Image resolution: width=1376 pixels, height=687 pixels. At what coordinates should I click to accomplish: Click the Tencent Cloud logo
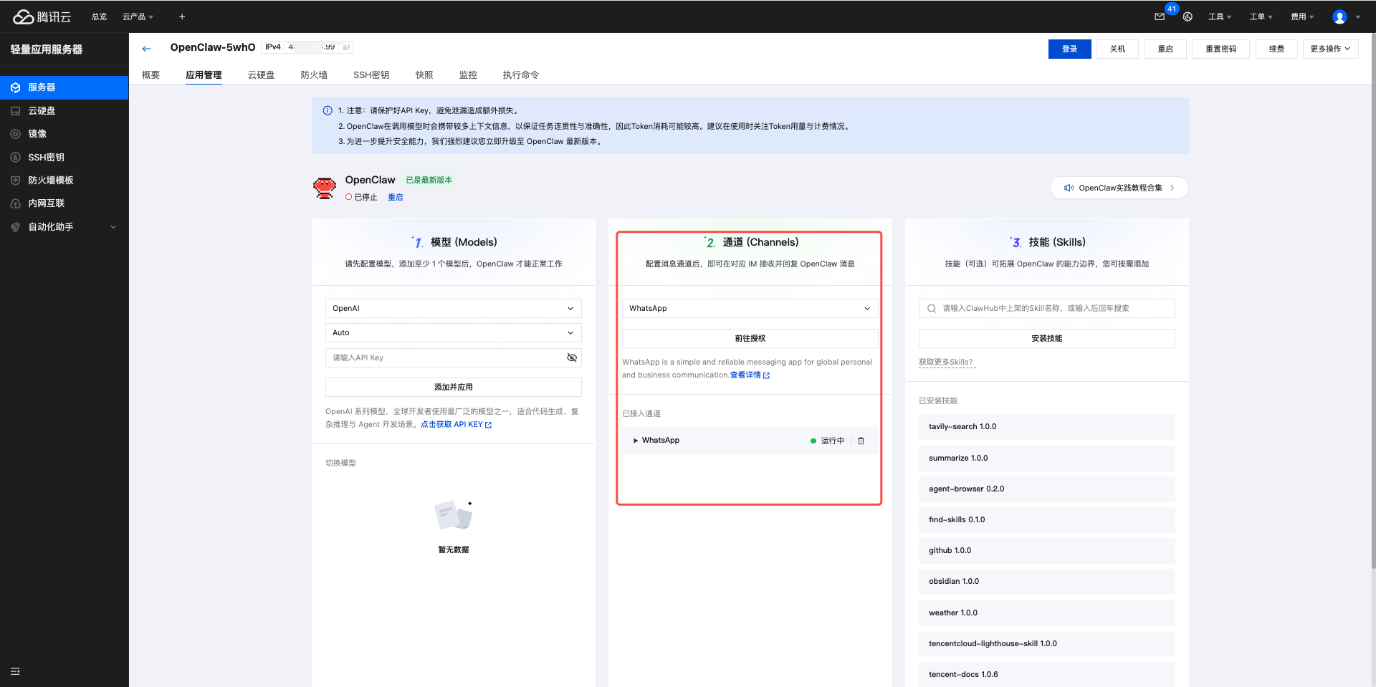[x=42, y=16]
